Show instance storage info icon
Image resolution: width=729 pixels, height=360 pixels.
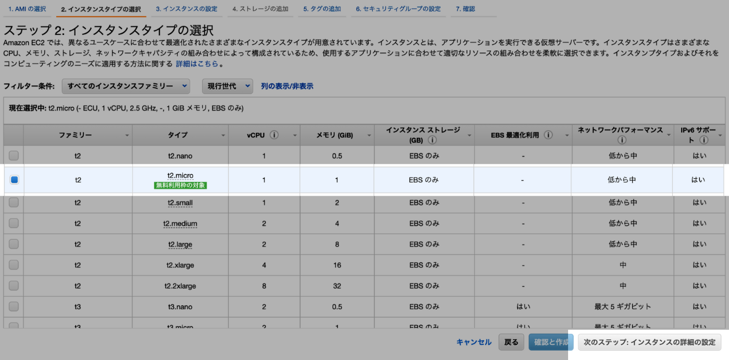[432, 140]
